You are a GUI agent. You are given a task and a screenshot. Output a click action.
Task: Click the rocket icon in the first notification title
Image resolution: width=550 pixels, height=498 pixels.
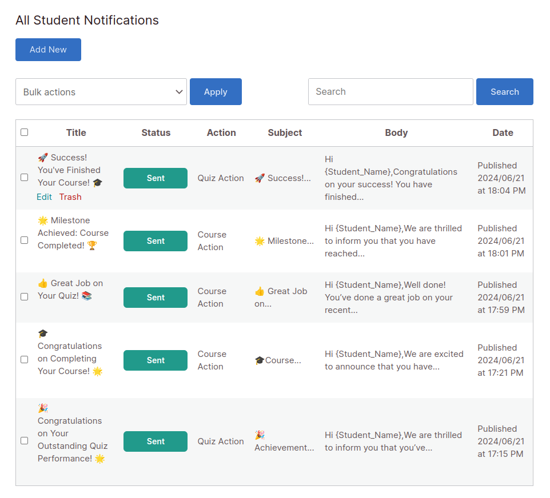pos(43,157)
